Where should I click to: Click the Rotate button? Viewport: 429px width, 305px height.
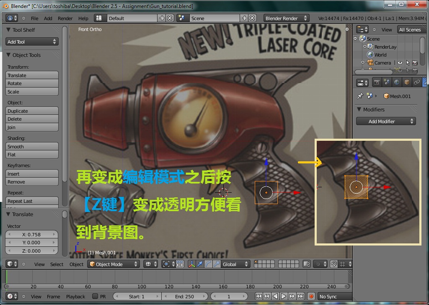(32, 83)
